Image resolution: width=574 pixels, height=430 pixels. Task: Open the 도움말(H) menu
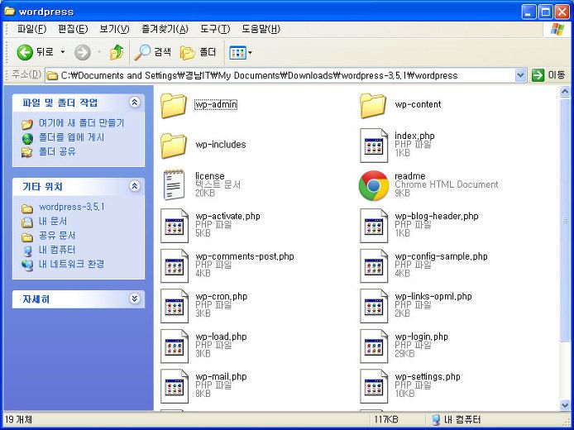261,29
